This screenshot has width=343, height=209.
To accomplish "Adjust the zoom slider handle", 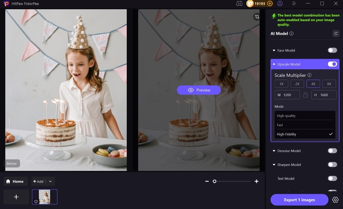I will 214,181.
